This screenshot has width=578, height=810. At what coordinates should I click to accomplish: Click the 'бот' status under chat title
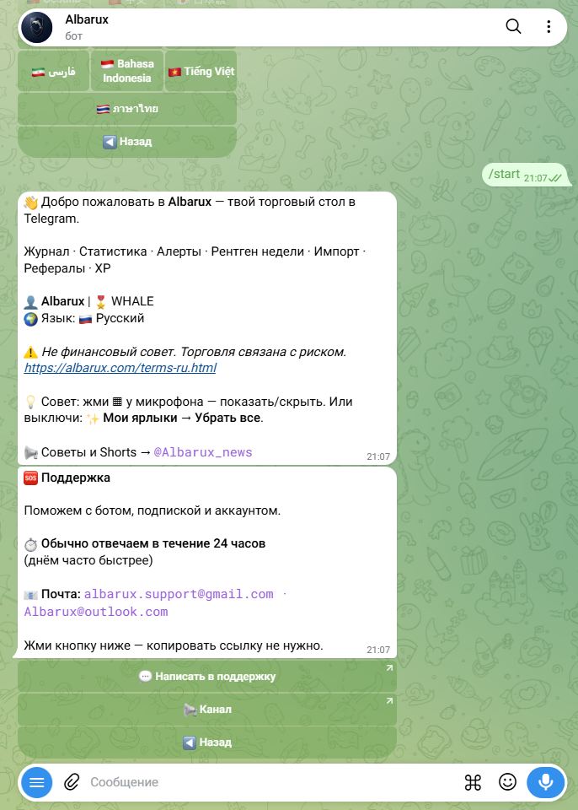pos(74,36)
